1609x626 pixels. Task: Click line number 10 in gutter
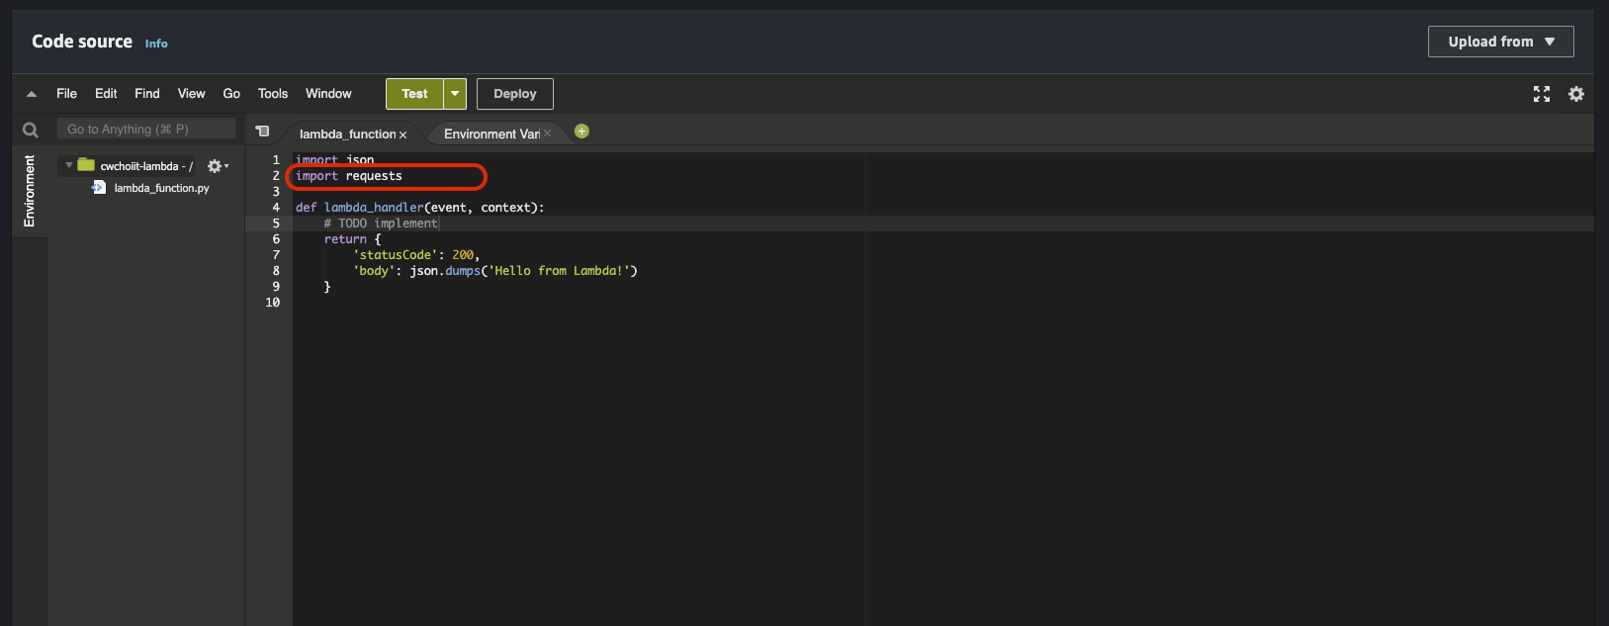click(x=273, y=303)
